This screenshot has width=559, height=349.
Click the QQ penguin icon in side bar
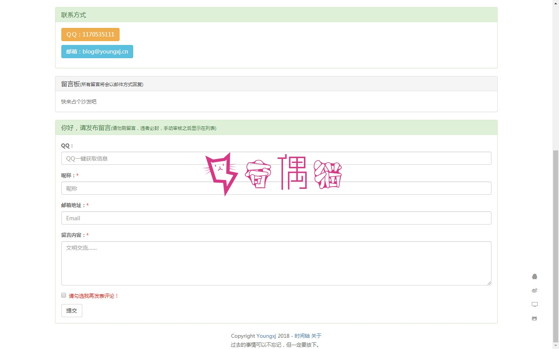point(535,276)
